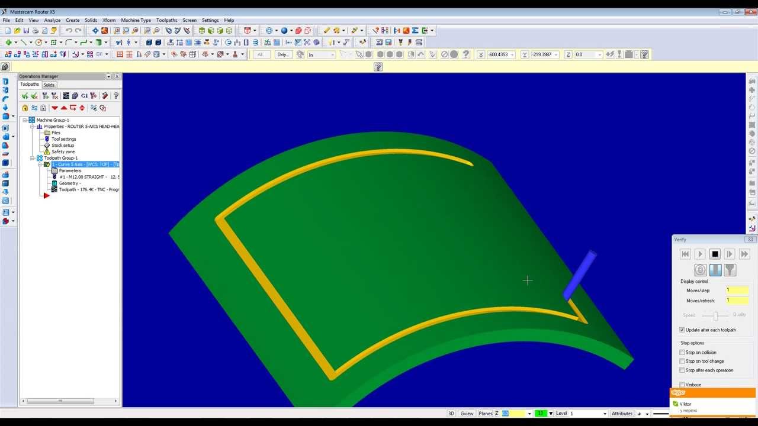Screen dimensions: 758x426
Task: Open the Solids menu in menu bar
Action: pyautogui.click(x=91, y=20)
